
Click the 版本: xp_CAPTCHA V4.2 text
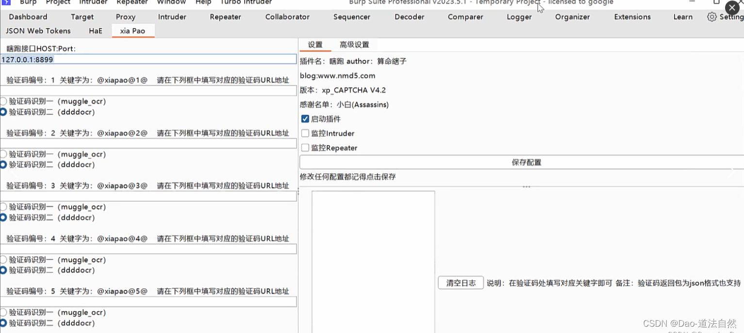(x=343, y=90)
